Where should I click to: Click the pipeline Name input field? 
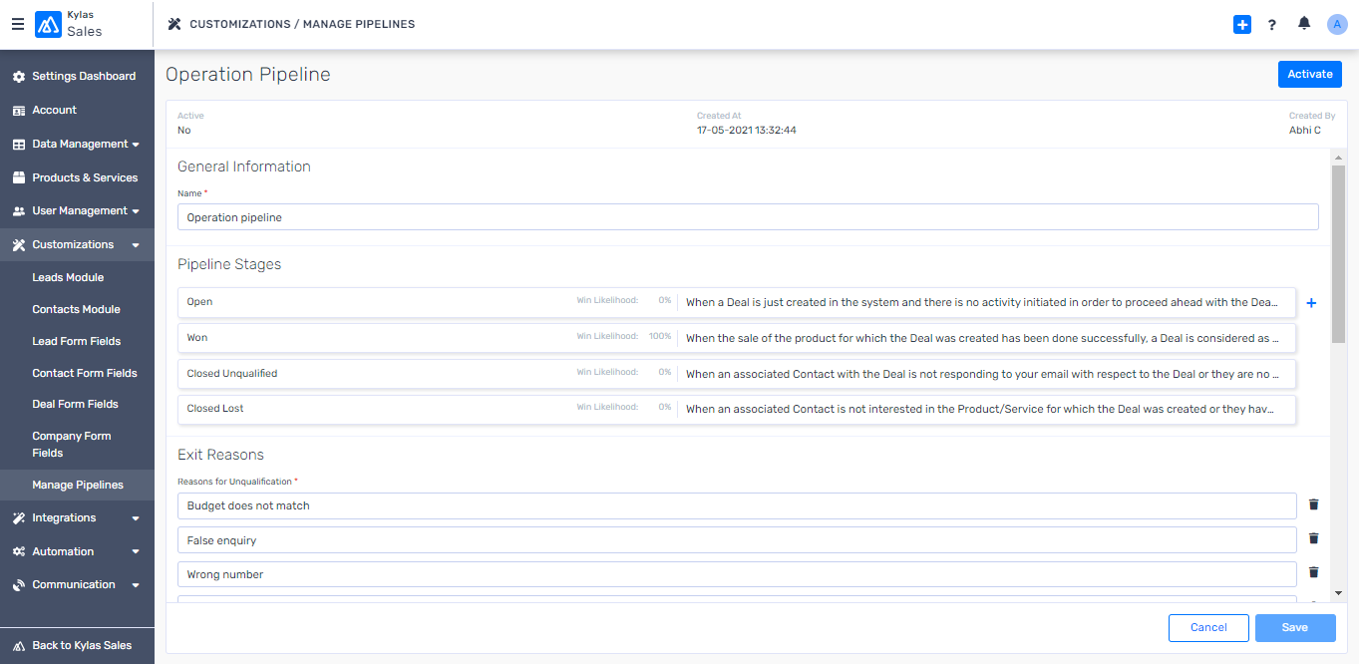tap(747, 217)
